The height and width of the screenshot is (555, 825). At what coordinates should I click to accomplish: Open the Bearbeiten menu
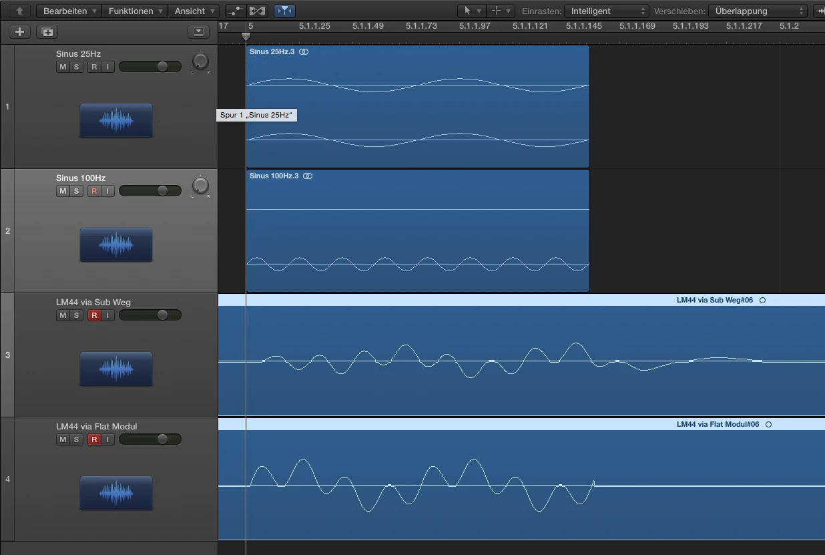[x=69, y=11]
